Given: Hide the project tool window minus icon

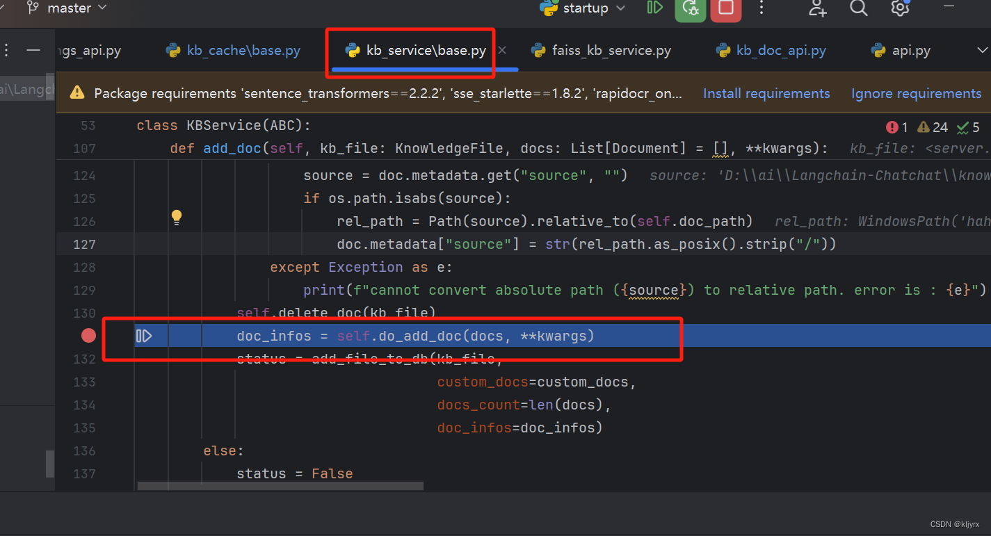Looking at the screenshot, I should coord(33,51).
